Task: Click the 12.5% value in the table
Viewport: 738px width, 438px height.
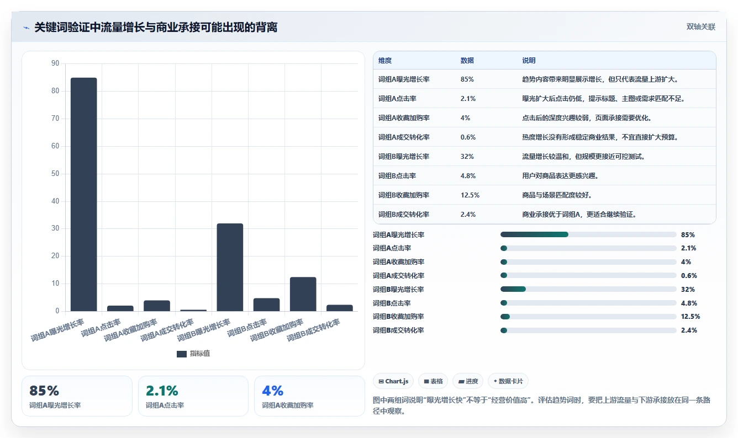Action: point(470,195)
